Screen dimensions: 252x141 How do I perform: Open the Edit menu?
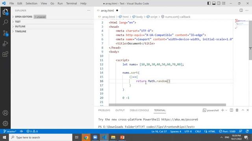click(20, 4)
